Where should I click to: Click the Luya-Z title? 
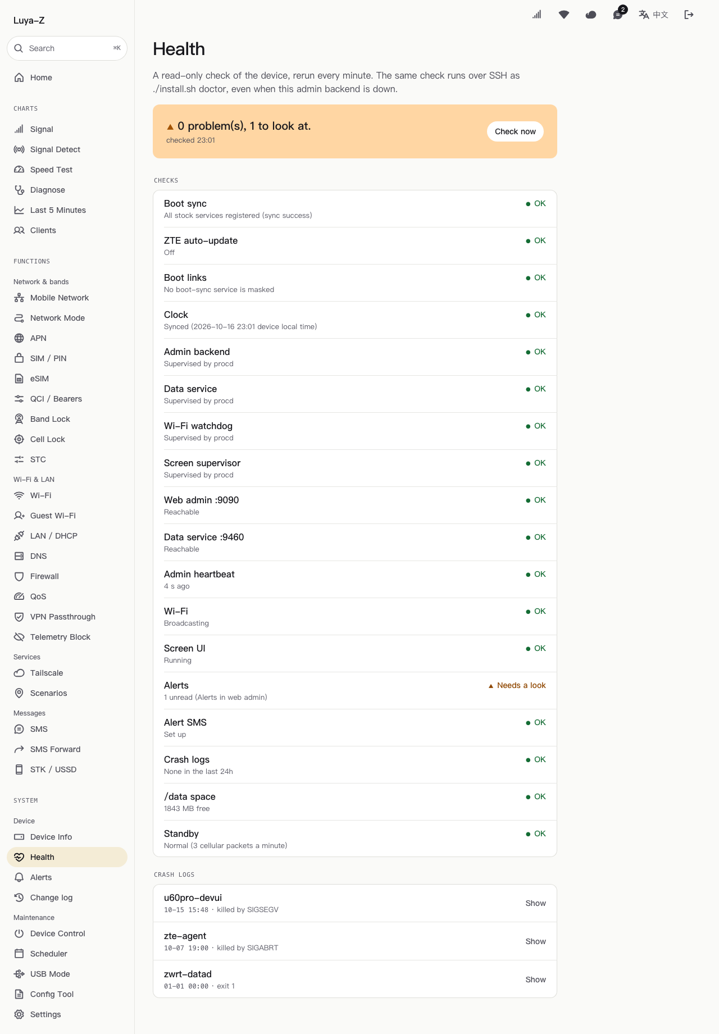pos(29,20)
